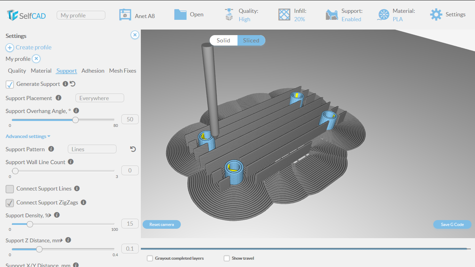
Task: Click the Wall Line Count value field 0
Action: [x=130, y=170]
